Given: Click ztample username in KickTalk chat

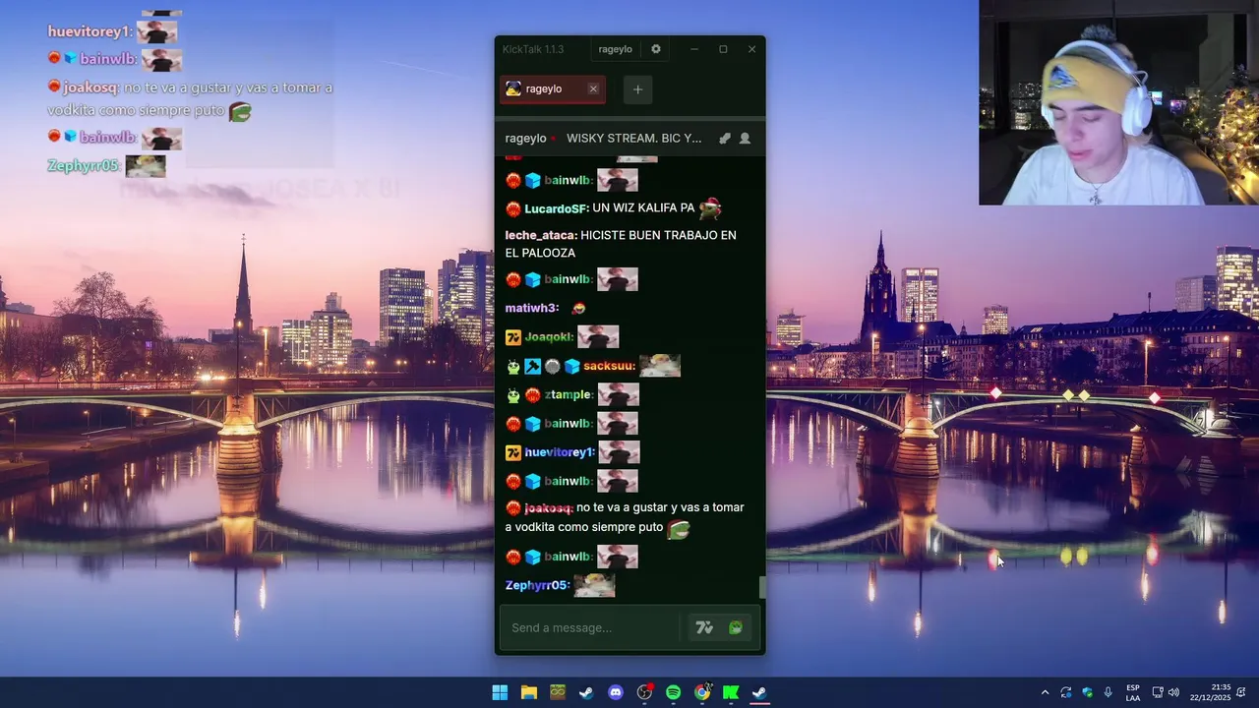Looking at the screenshot, I should coord(569,394).
